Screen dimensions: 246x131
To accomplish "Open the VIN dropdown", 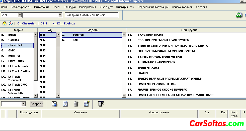I will [20, 15].
